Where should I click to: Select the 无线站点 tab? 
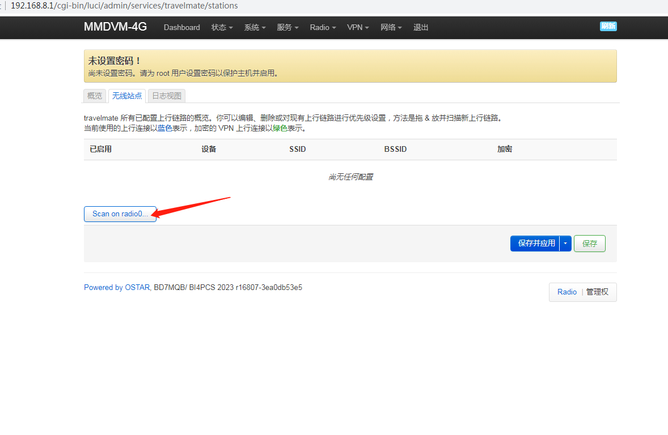tap(127, 96)
